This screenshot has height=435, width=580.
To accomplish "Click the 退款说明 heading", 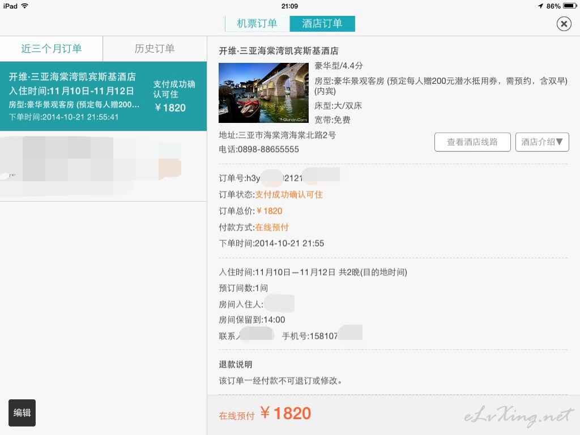I will coord(235,365).
